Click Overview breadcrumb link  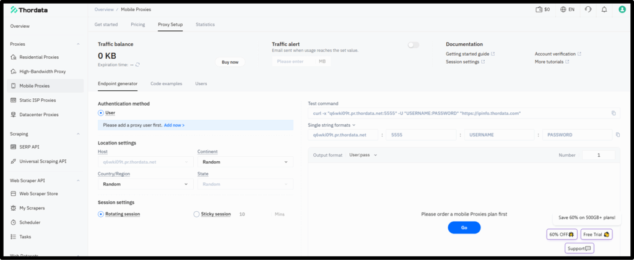click(104, 9)
